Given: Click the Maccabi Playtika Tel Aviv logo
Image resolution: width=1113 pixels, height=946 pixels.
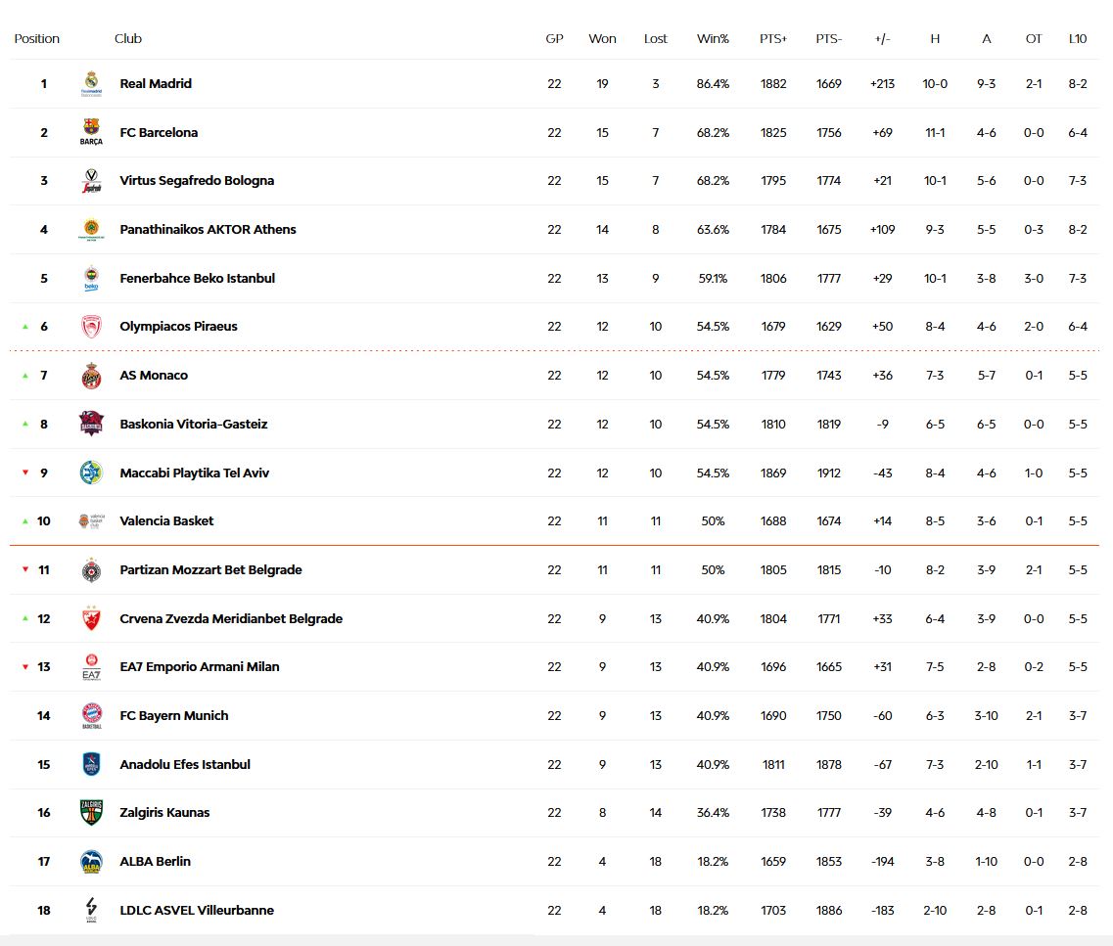Looking at the screenshot, I should coord(91,473).
